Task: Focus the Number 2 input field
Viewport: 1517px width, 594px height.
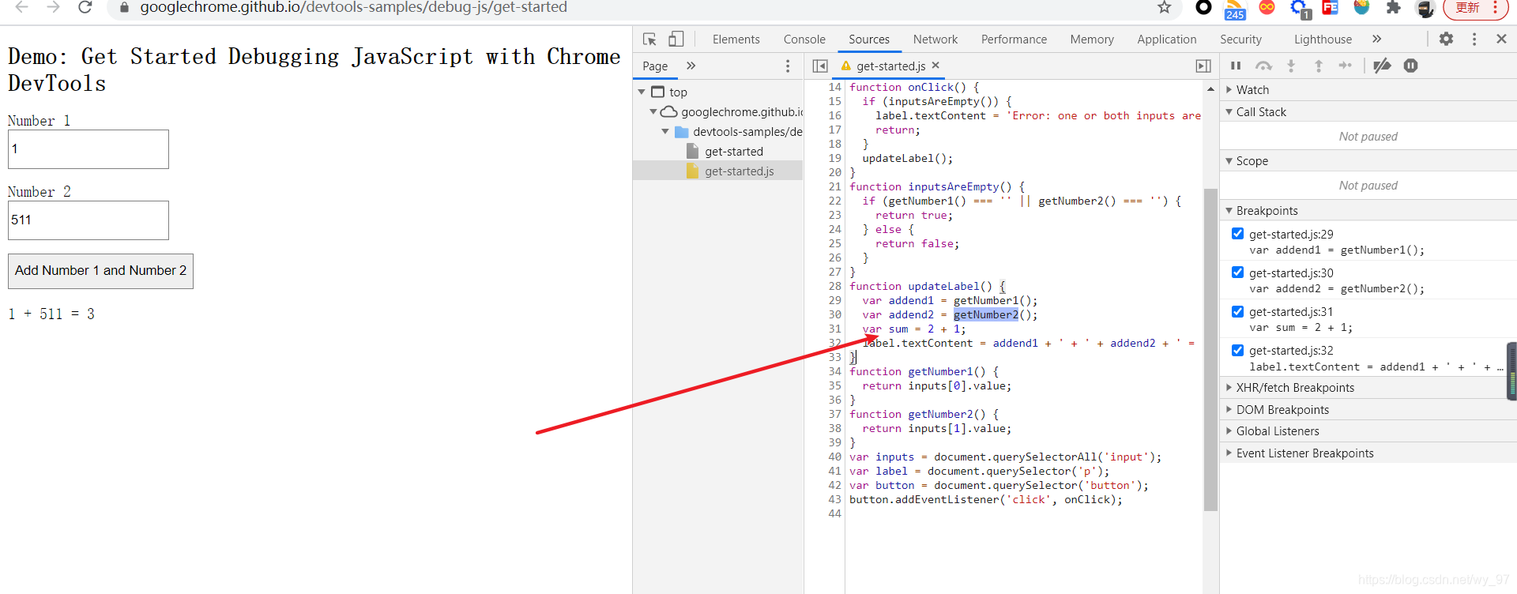Action: [x=88, y=220]
